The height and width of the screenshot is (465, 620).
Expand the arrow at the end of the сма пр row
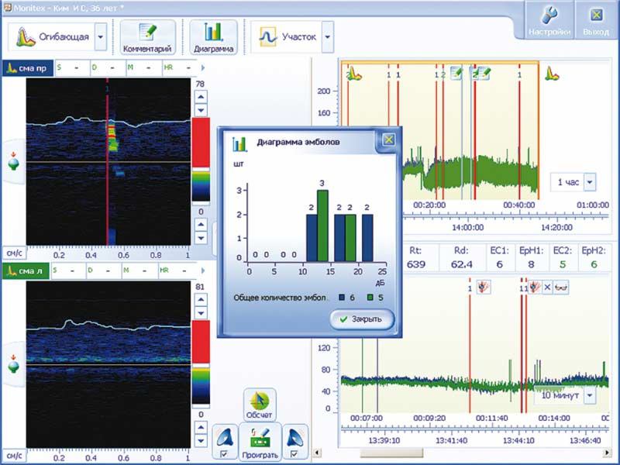203,67
